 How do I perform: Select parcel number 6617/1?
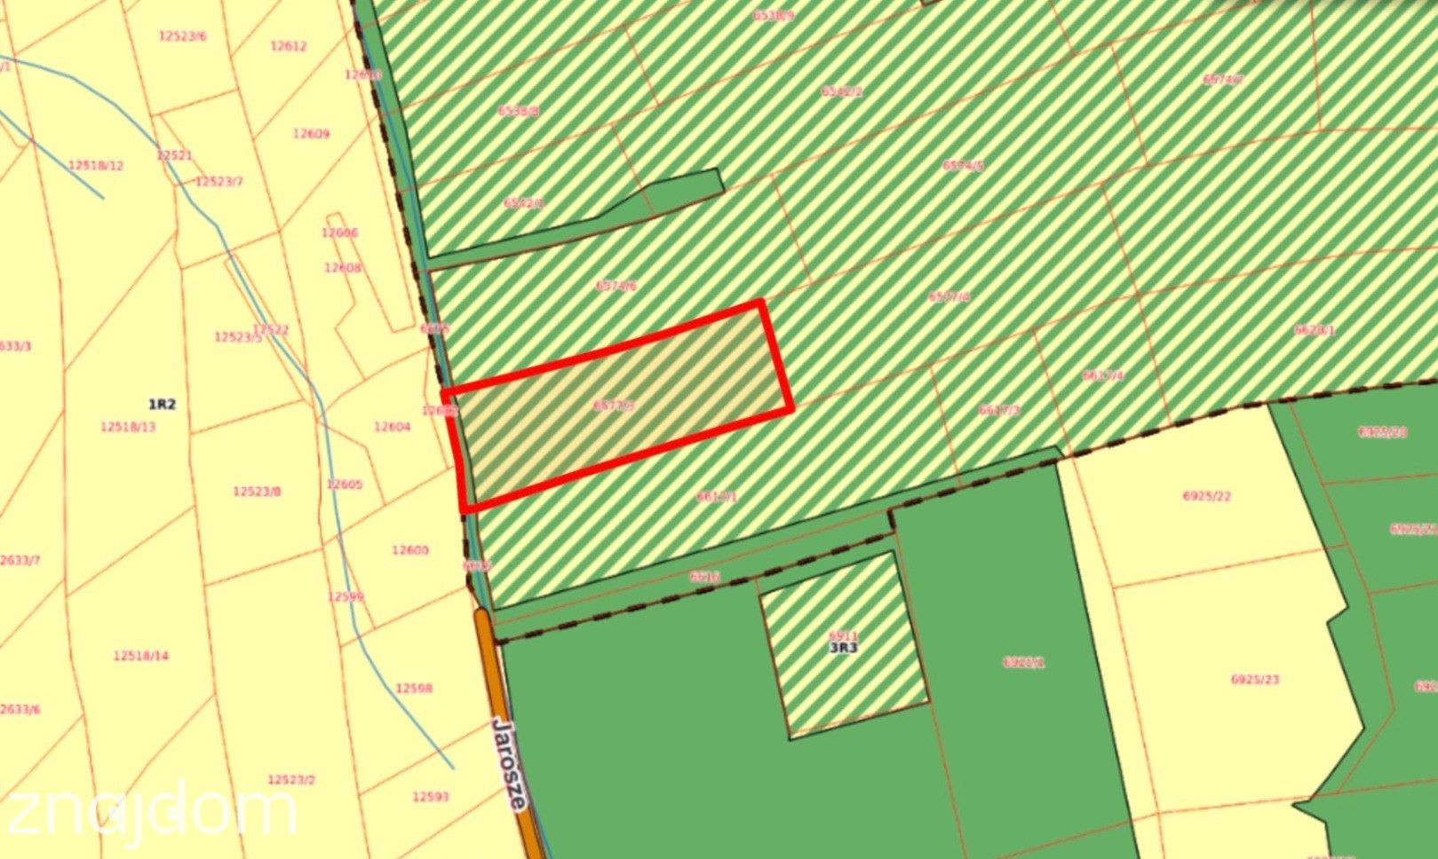717,497
